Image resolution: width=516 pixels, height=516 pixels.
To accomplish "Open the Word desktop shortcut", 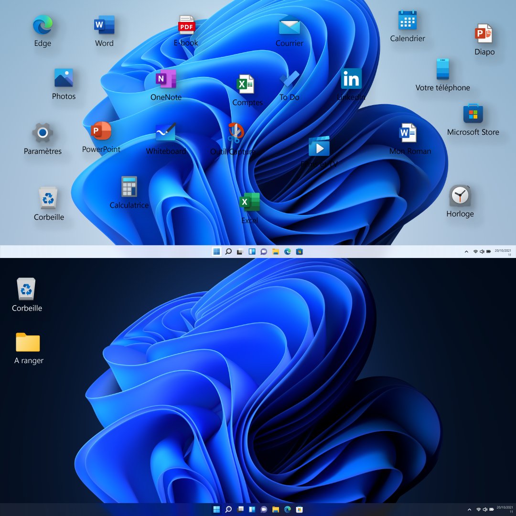I will click(104, 25).
